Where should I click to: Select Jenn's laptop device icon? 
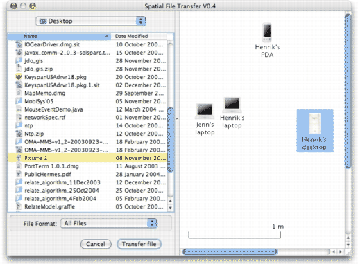point(205,112)
